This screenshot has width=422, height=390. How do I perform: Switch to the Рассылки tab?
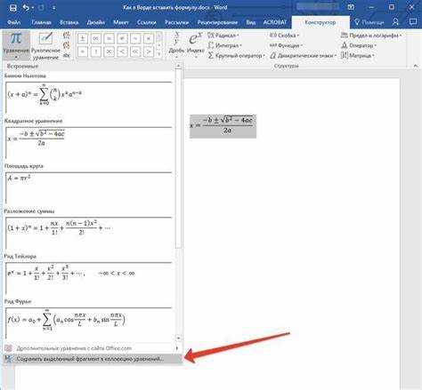coord(177,22)
